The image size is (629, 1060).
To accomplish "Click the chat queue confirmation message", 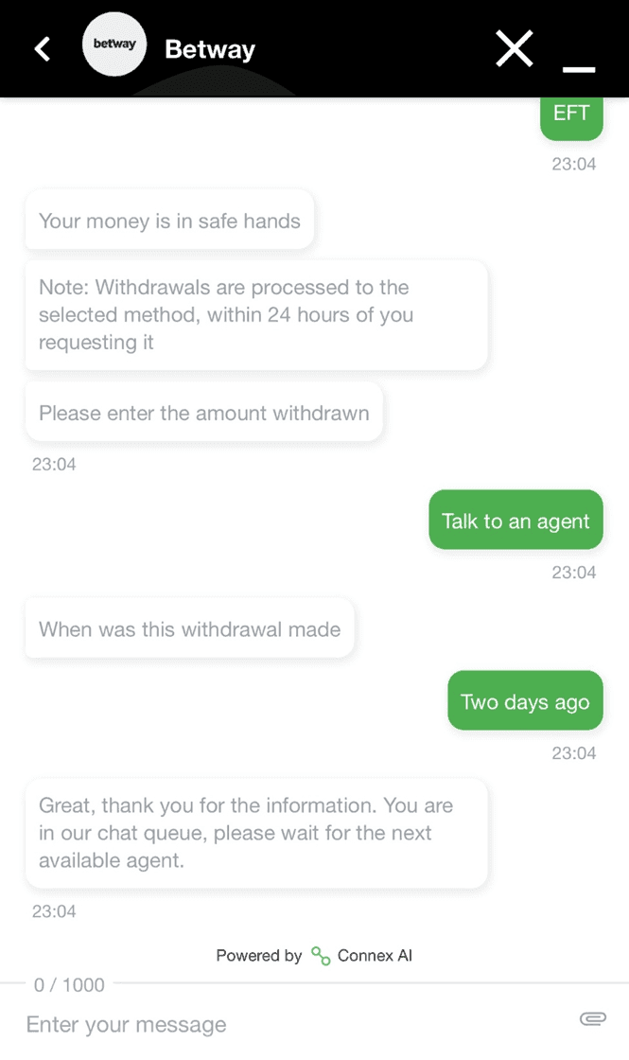I will coord(255,833).
